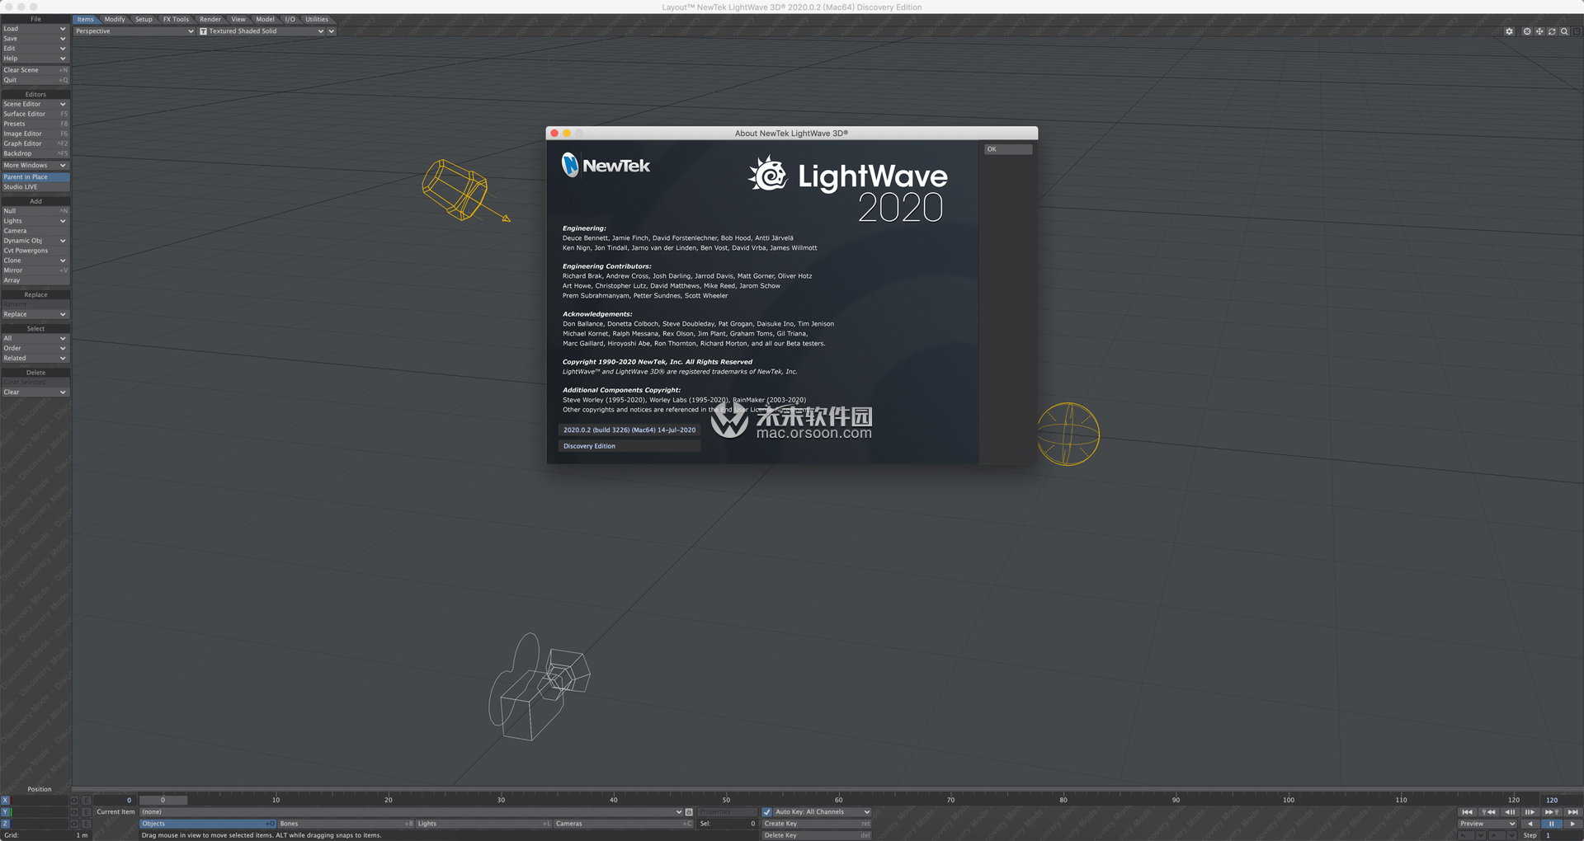Open viewport options gear icon
Viewport: 1584px width, 841px height.
click(x=1509, y=31)
